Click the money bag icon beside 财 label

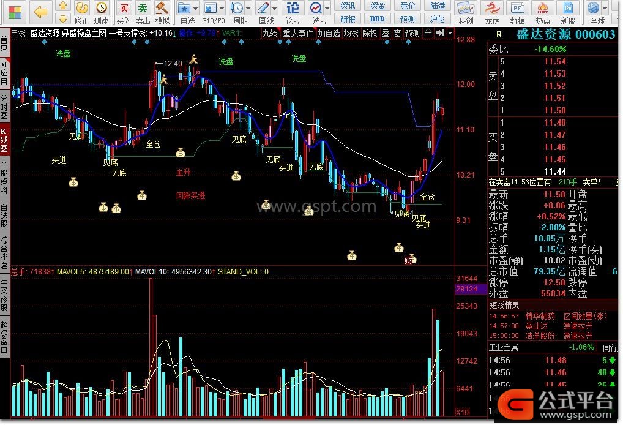tap(412, 258)
